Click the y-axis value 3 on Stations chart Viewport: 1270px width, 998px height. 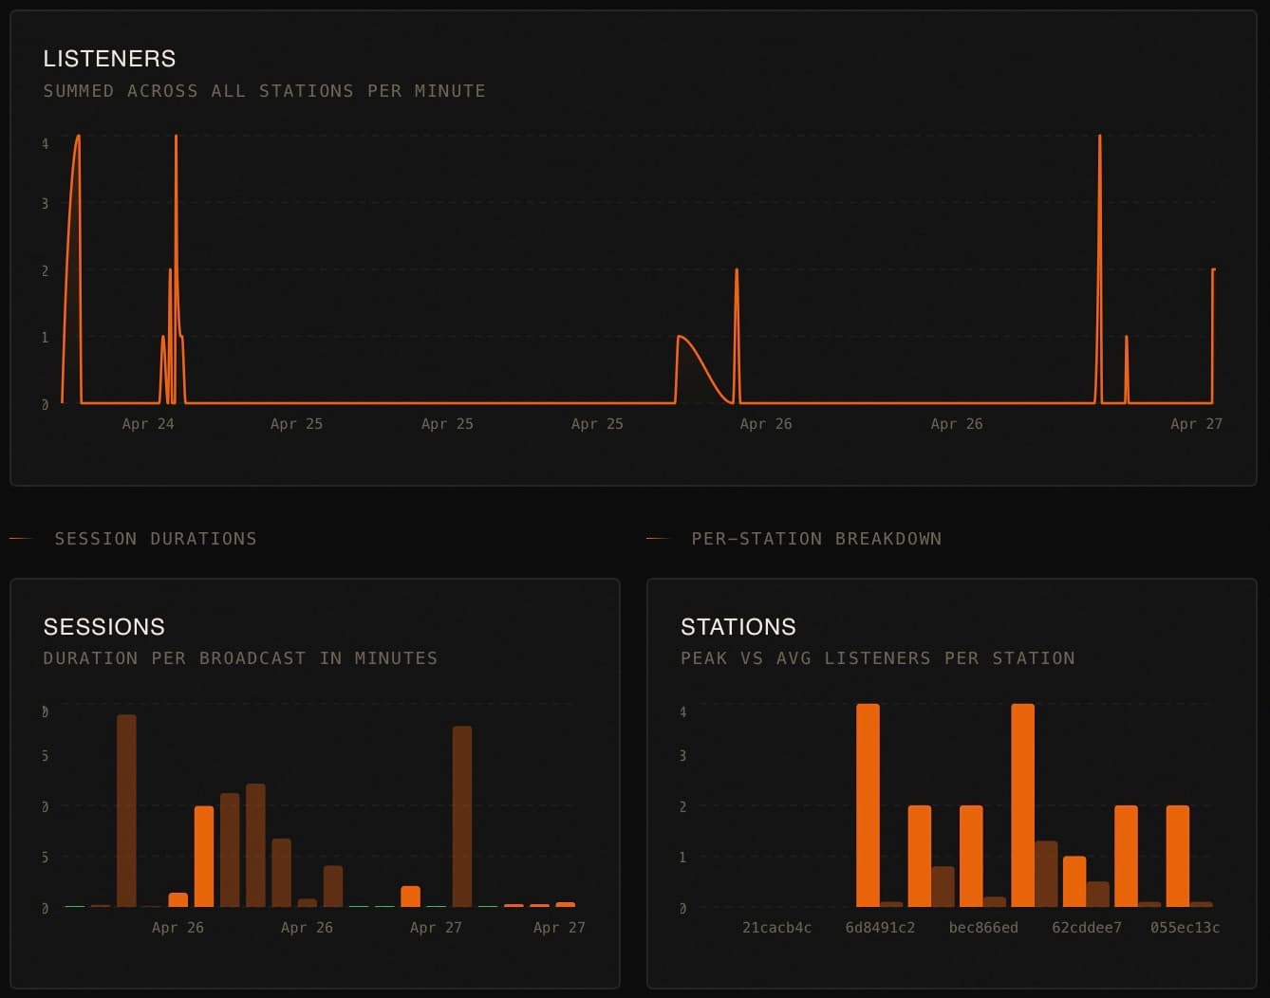point(682,756)
